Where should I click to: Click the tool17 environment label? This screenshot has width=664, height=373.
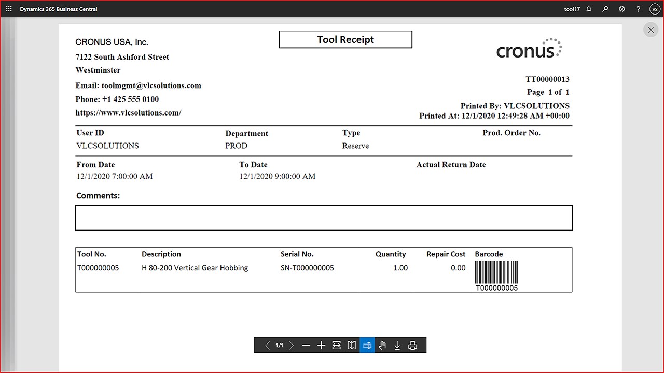572,9
